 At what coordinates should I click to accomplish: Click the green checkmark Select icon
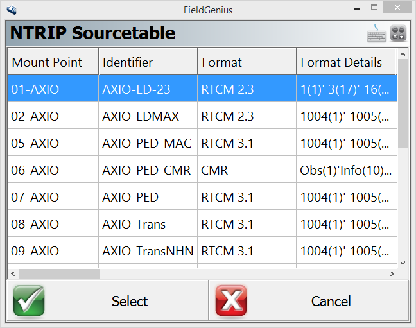pyautogui.click(x=29, y=301)
